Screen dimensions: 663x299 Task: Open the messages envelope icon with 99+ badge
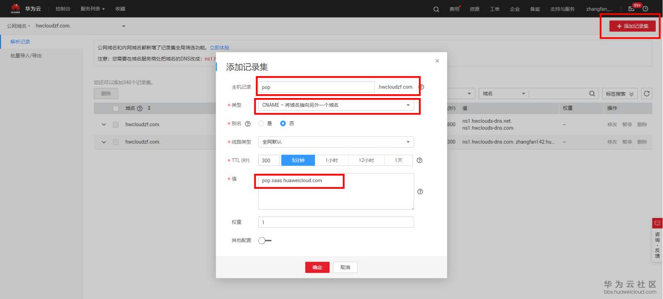[x=631, y=9]
